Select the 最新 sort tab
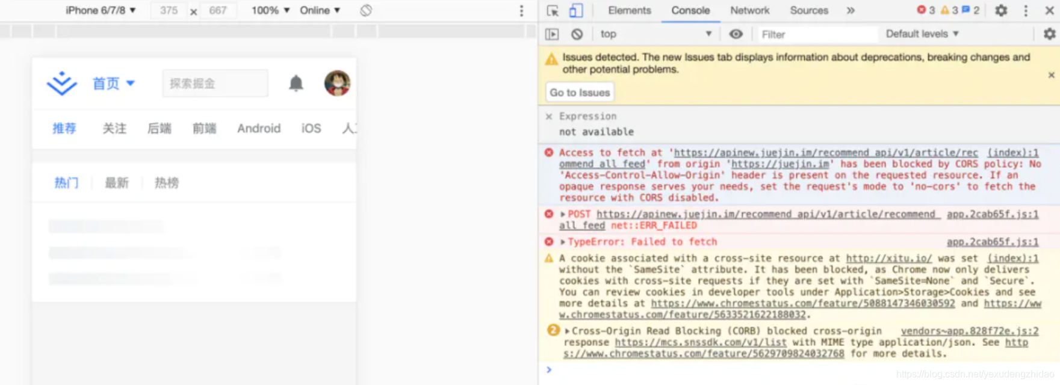1060x385 pixels. coord(117,183)
